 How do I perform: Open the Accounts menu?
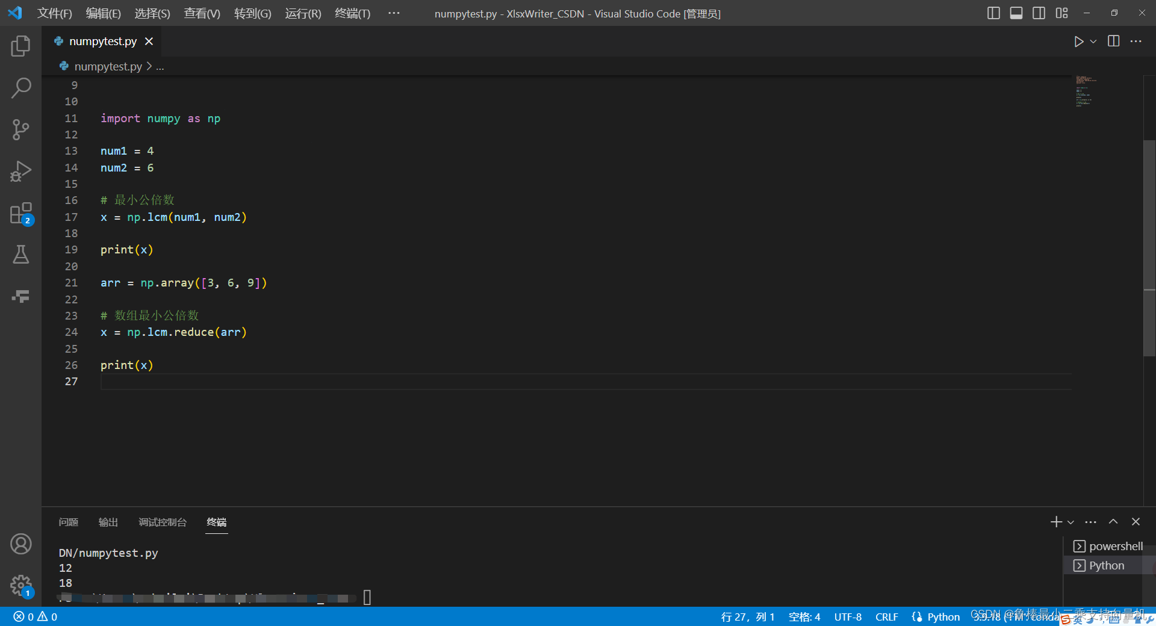(20, 544)
